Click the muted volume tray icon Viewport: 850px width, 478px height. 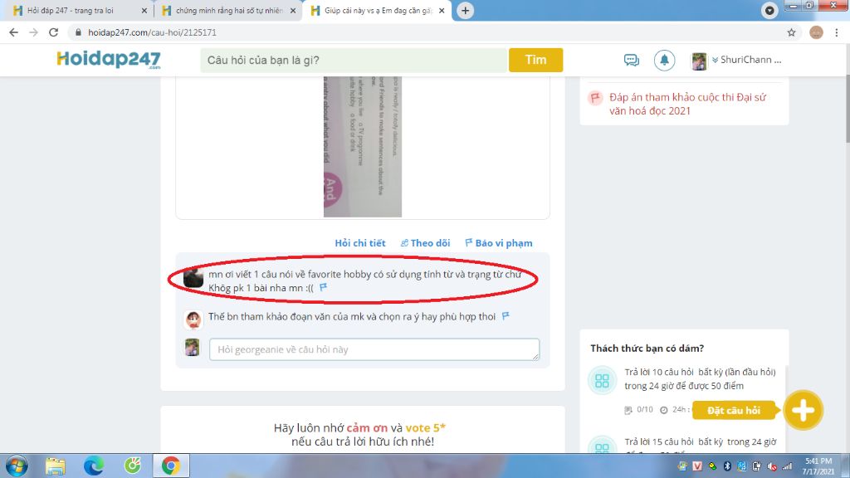772,466
